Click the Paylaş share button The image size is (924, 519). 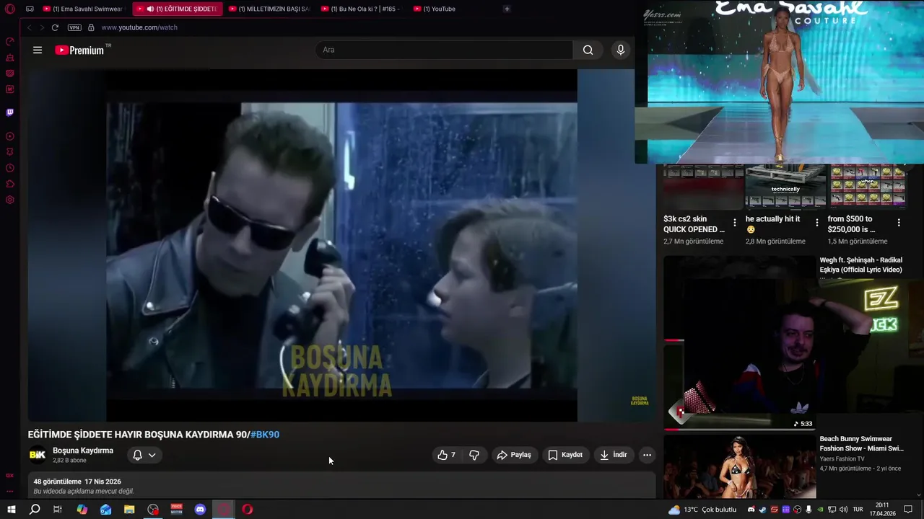click(x=514, y=455)
